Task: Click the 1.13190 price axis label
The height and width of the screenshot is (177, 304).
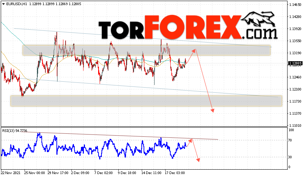Action: point(295,53)
